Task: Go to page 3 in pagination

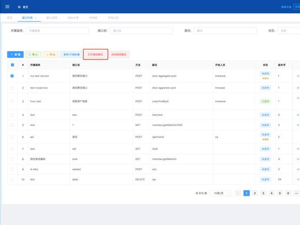Action: (263, 193)
